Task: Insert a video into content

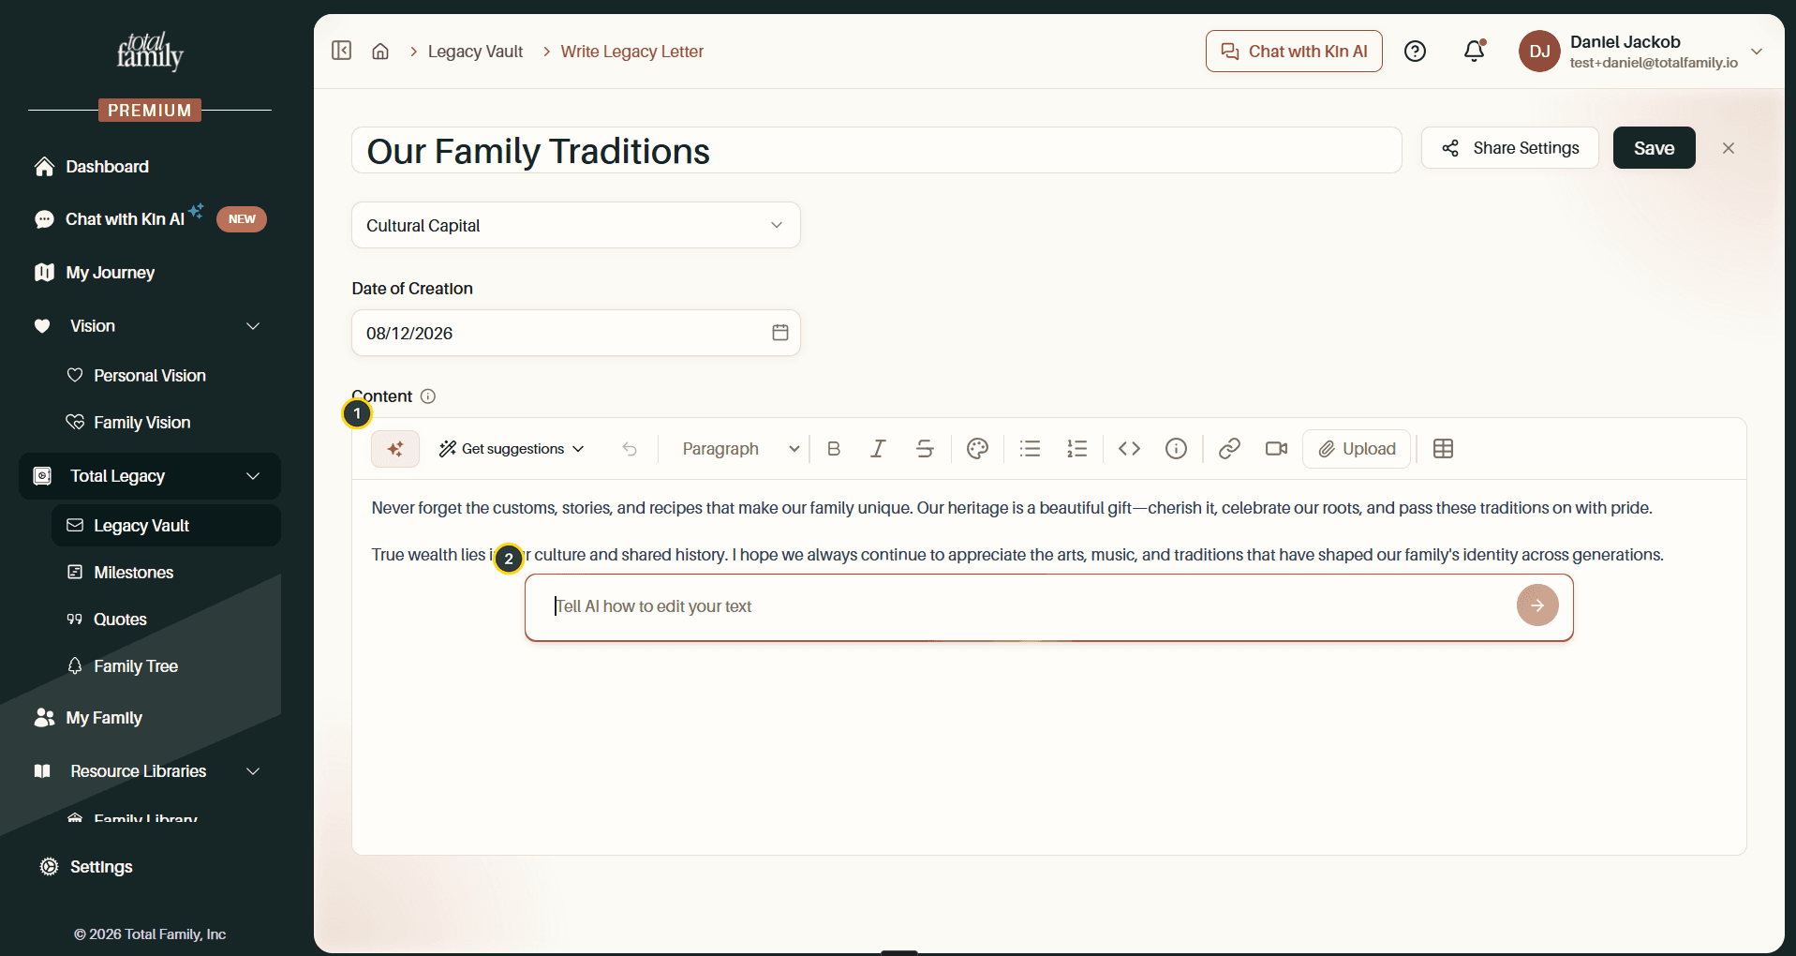Action: (x=1276, y=449)
